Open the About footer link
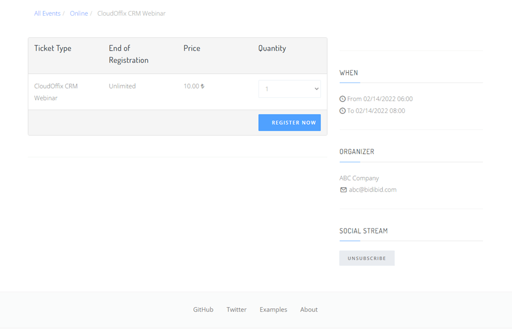Viewport: 512px width, 329px height. point(309,309)
